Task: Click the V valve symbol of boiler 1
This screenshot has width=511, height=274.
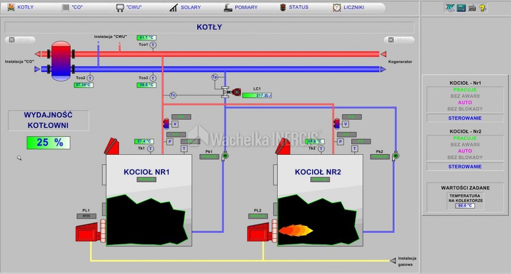Action: coord(175,124)
